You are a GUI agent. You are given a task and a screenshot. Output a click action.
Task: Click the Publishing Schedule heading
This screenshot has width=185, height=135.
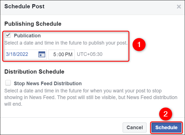(x=33, y=24)
